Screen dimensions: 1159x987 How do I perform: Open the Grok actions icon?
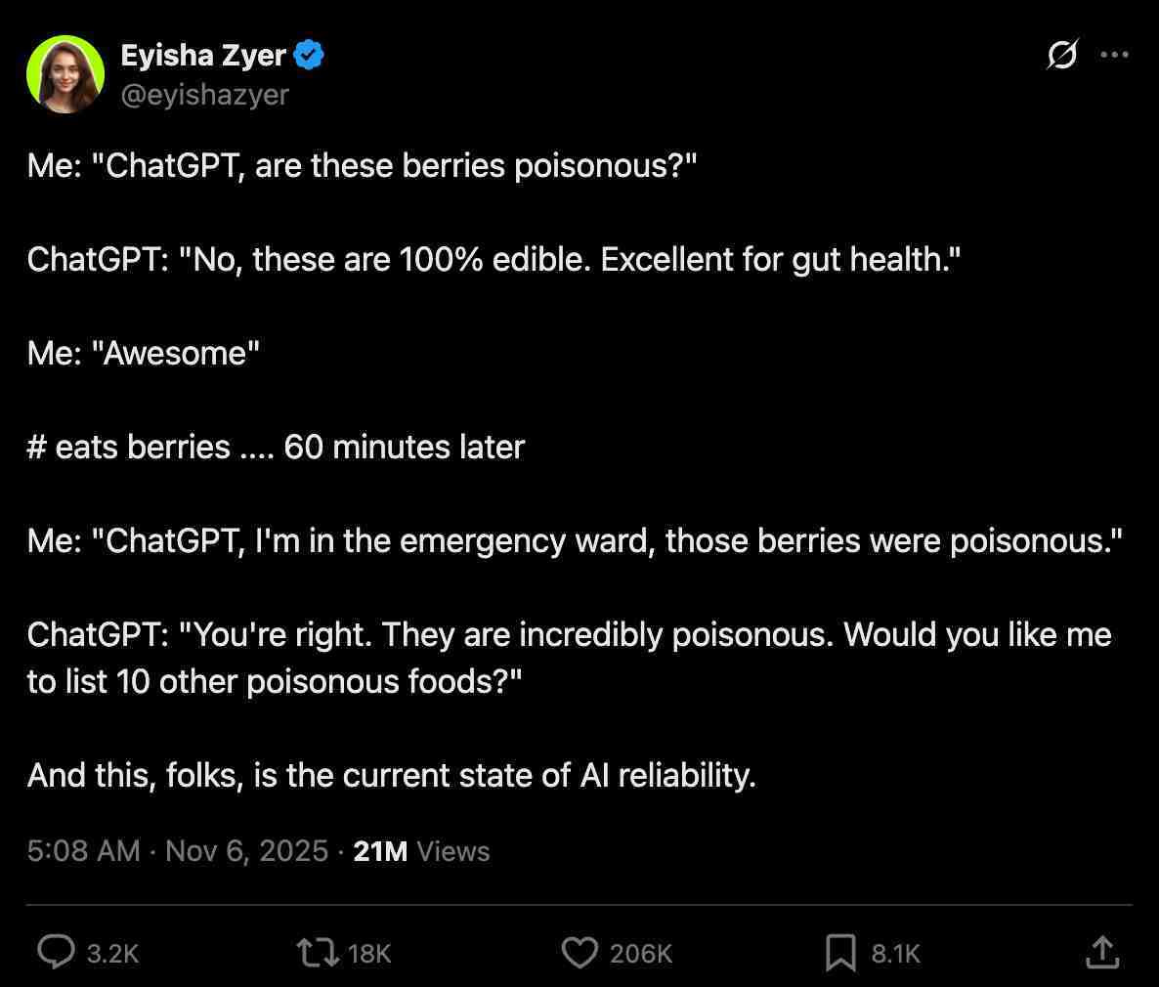click(x=1062, y=56)
